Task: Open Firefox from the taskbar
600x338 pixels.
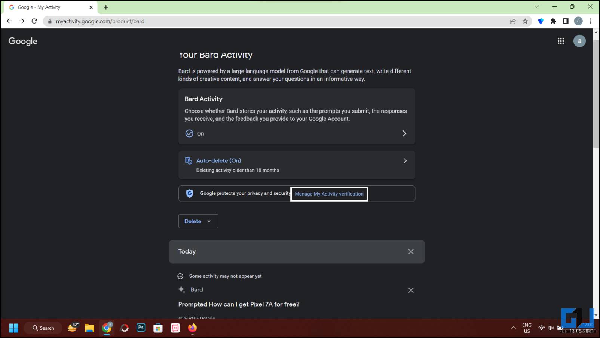Action: tap(192, 328)
